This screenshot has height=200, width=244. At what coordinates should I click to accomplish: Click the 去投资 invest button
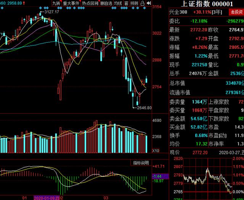(x=236, y=12)
